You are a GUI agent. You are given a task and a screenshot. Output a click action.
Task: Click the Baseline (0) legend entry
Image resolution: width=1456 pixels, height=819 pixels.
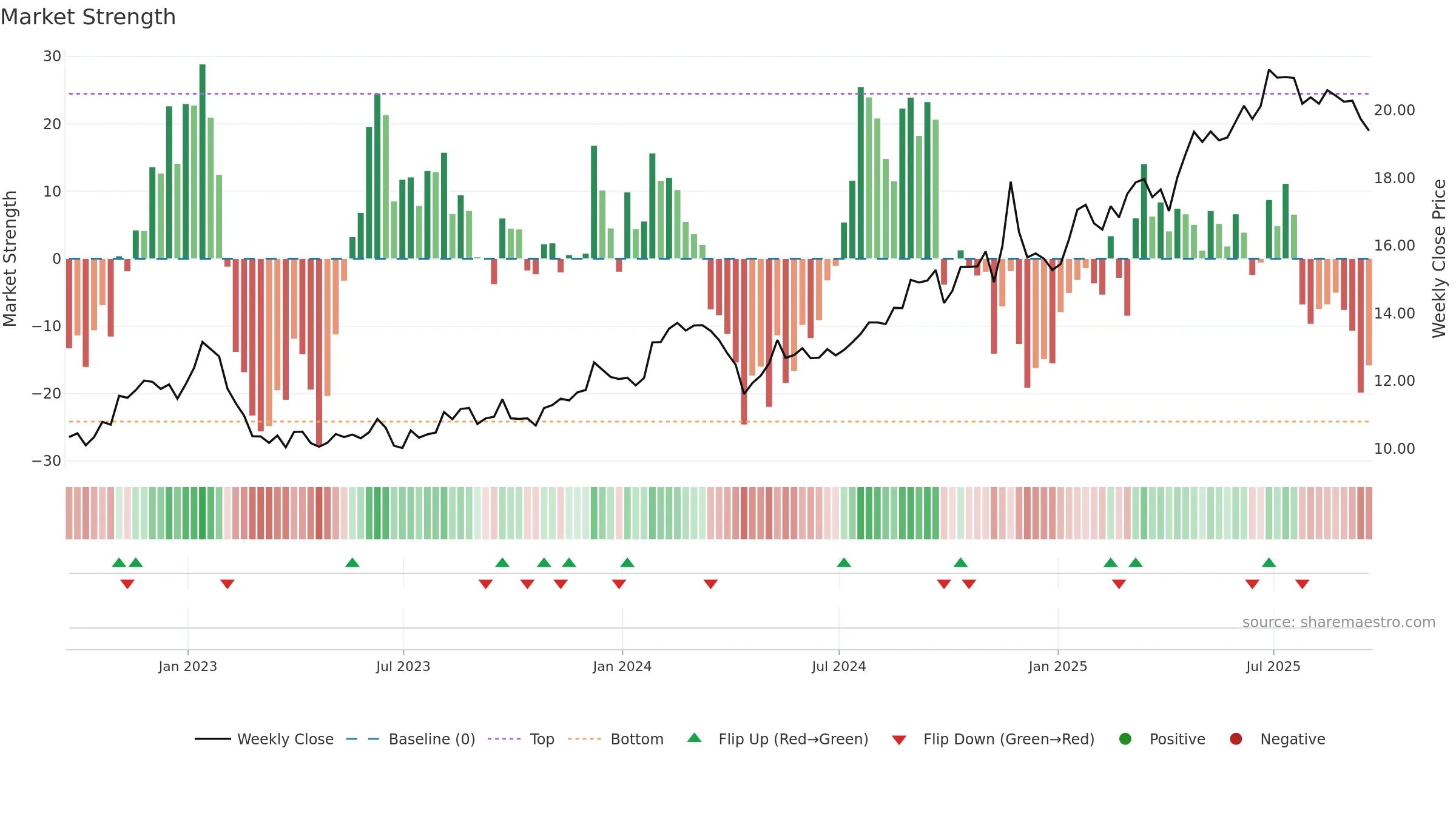pos(411,739)
